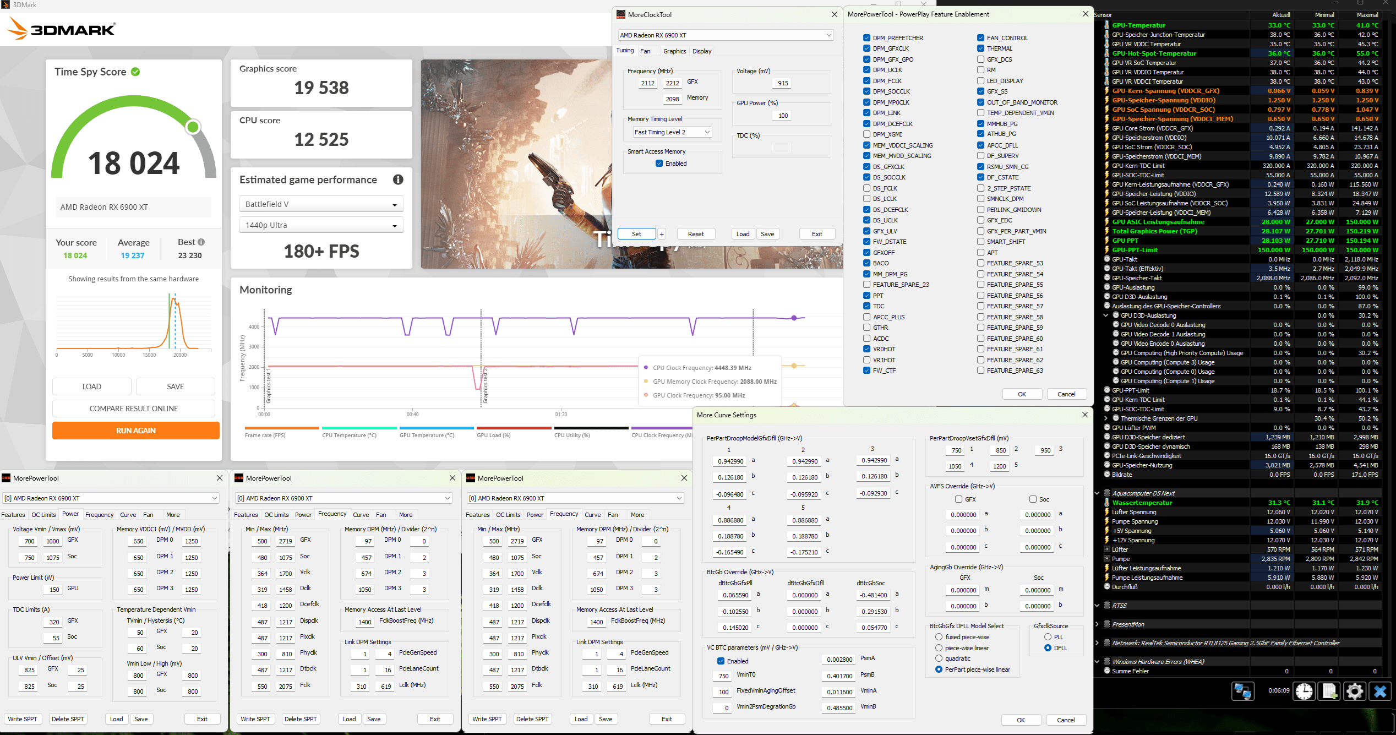This screenshot has width=1396, height=735.
Task: Enable the GFX_DCS feature checkbox
Action: 981,59
